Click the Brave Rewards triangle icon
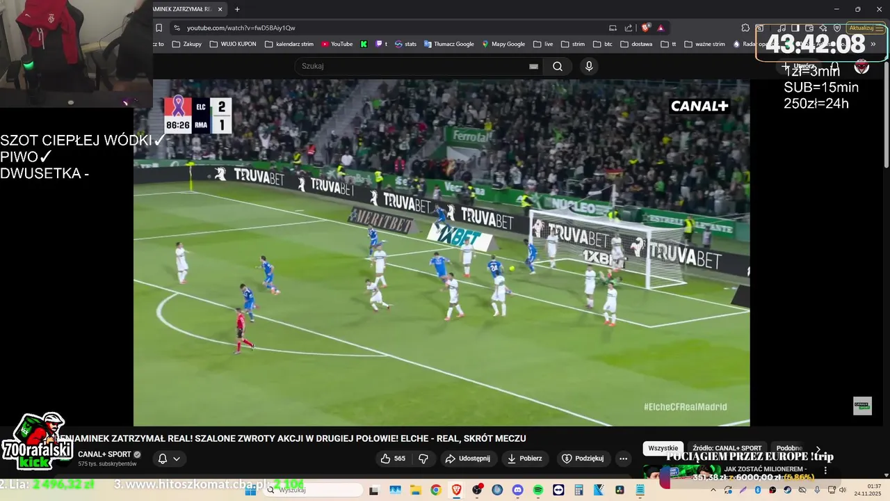Viewport: 890px width, 501px height. coord(661,28)
